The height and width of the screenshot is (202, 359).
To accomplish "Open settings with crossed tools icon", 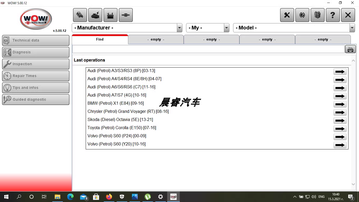I will click(287, 15).
